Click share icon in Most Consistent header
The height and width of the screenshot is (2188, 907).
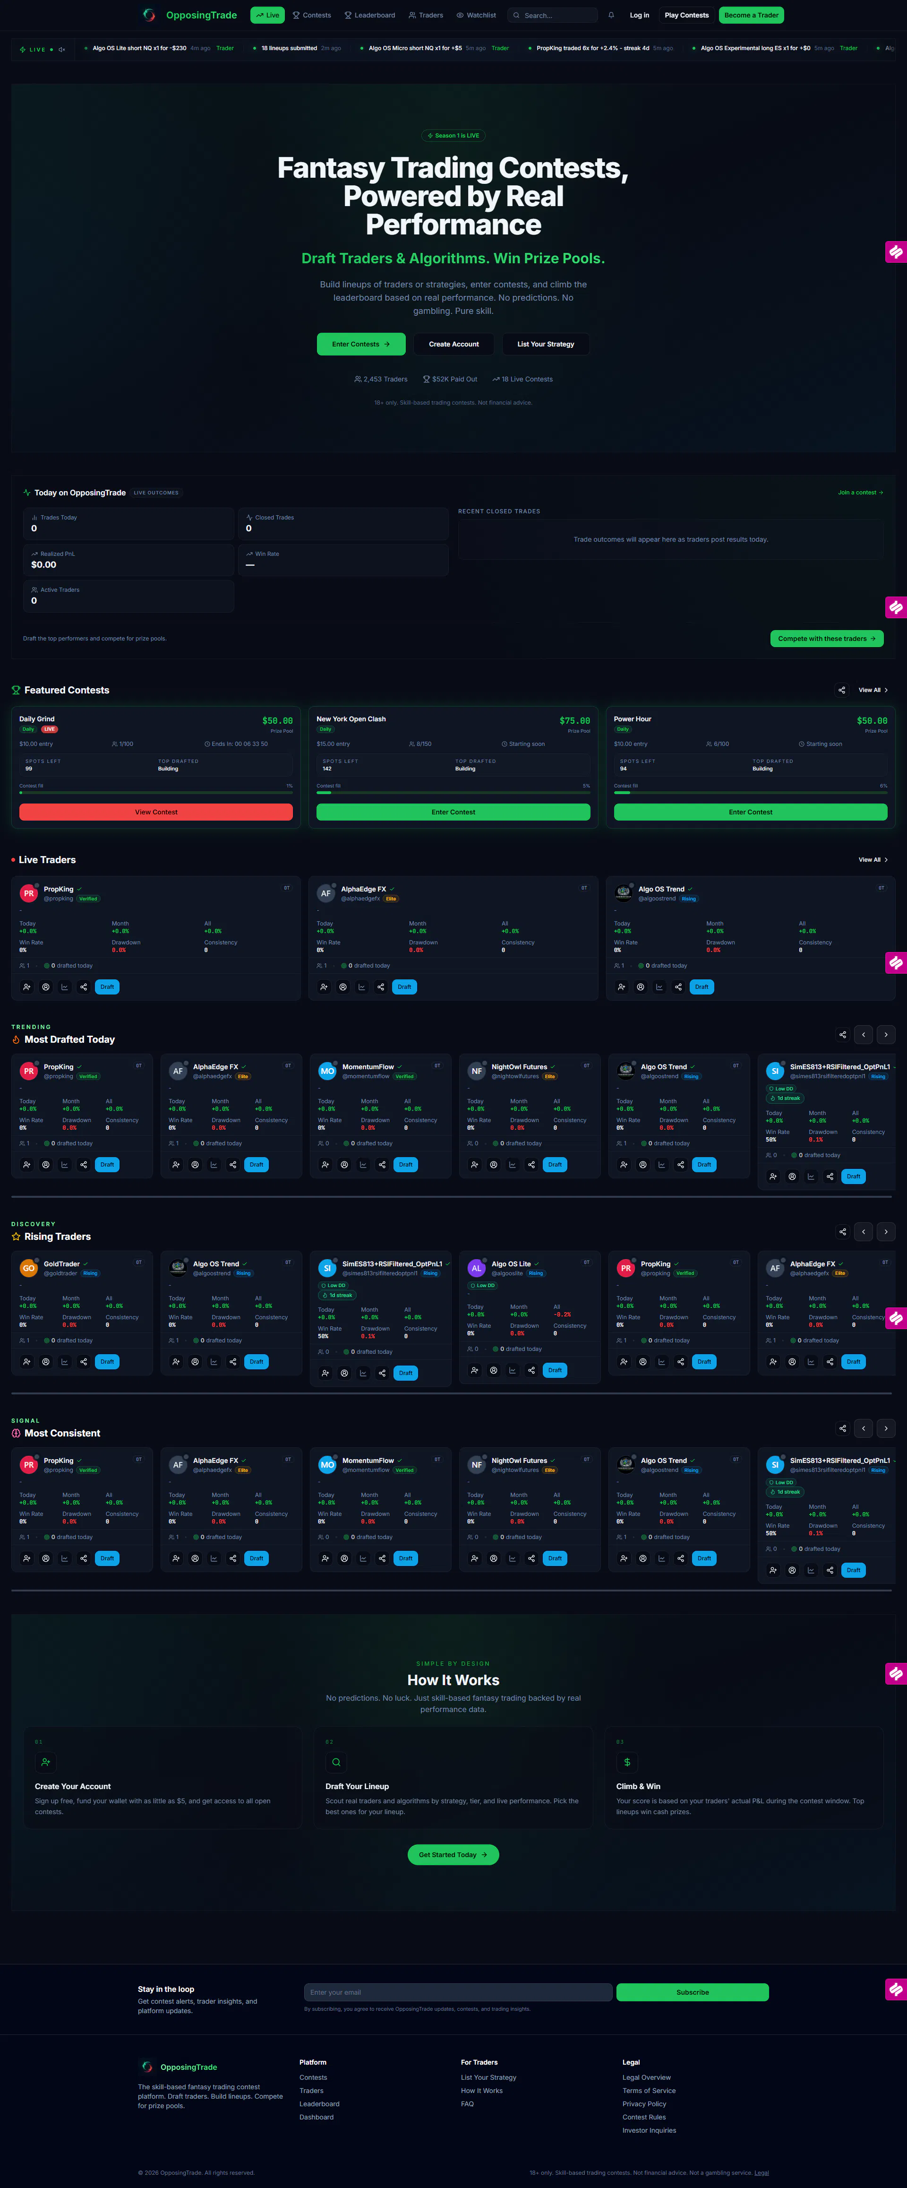point(842,1429)
